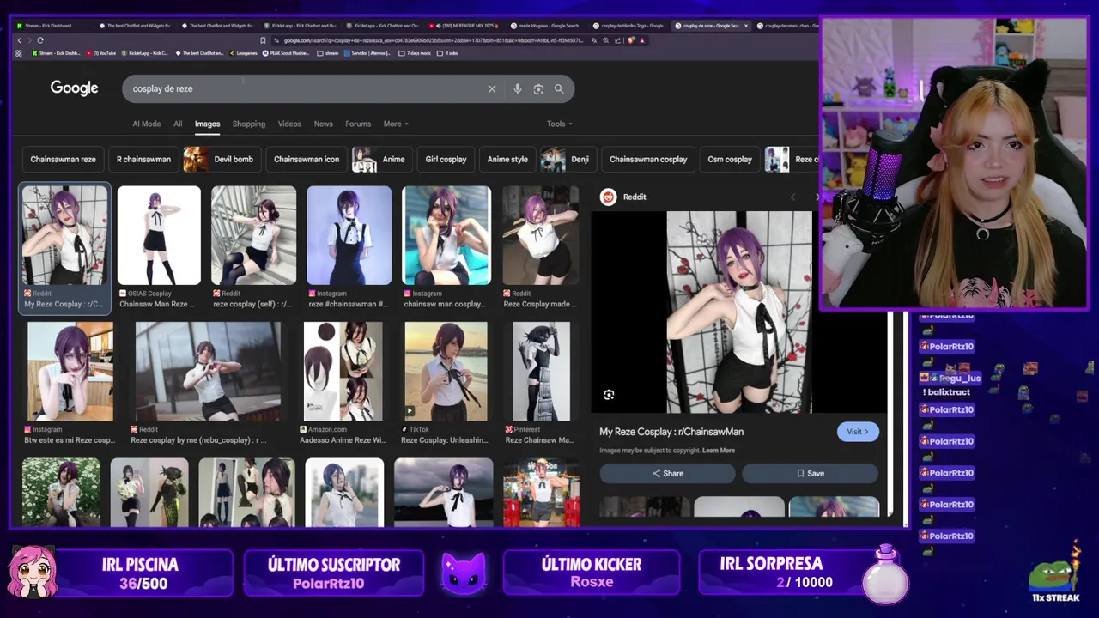Search by image with the Google Lens icon

538,88
